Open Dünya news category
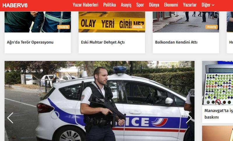The width and height of the screenshot is (233, 141). click(154, 5)
